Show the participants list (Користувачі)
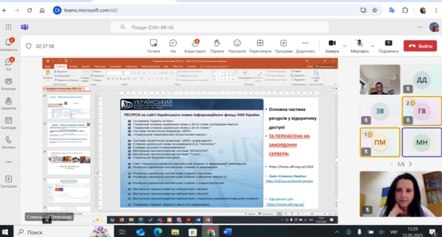This screenshot has width=442, height=237. [195, 45]
